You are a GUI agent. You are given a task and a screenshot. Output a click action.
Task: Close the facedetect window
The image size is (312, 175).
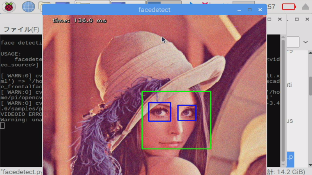[x=260, y=10]
